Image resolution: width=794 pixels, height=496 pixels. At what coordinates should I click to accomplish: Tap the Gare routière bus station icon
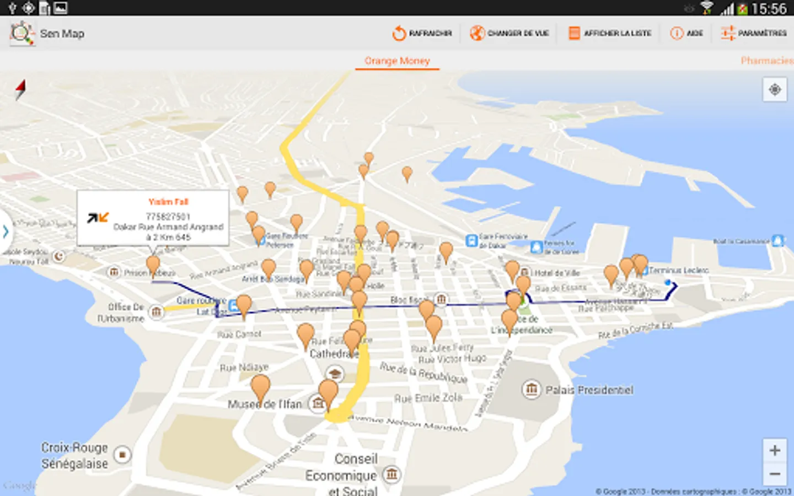[234, 306]
